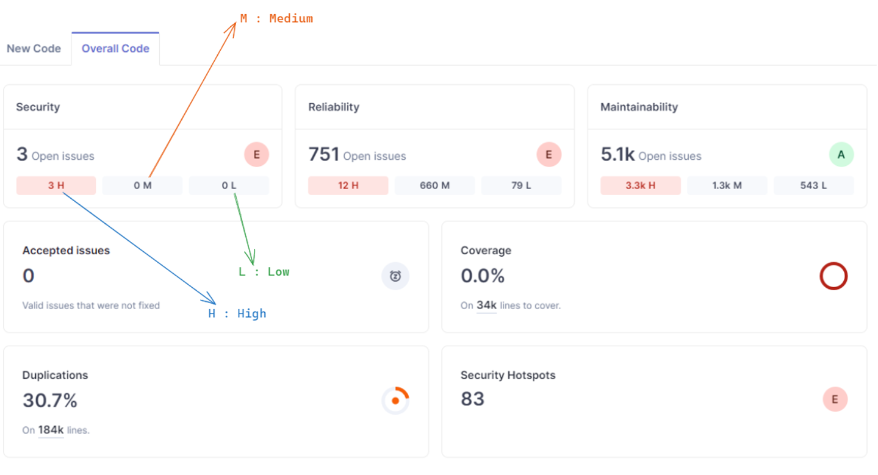Image resolution: width=878 pixels, height=475 pixels.
Task: Filter Reliability by 660 M severity
Action: (434, 185)
